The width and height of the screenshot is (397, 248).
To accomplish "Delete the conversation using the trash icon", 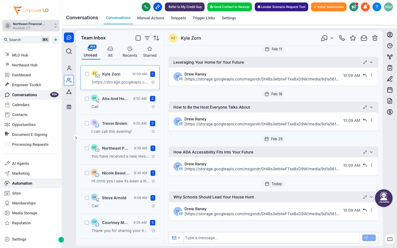I will click(375, 38).
